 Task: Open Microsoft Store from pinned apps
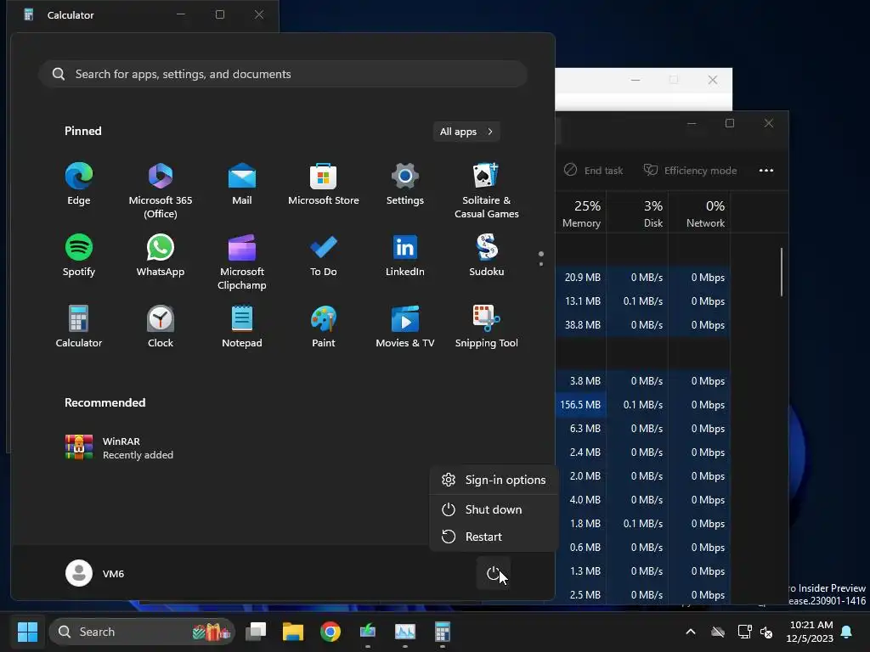pos(324,185)
